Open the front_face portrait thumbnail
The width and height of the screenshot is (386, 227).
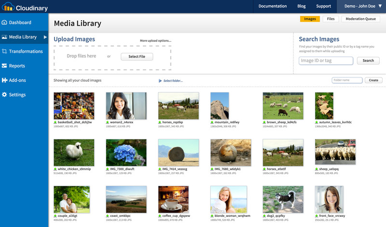(329, 199)
